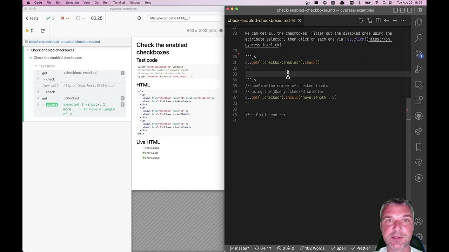Image resolution: width=449 pixels, height=252 pixels.
Task: Navigate back with left arrow
Action: click(387, 21)
